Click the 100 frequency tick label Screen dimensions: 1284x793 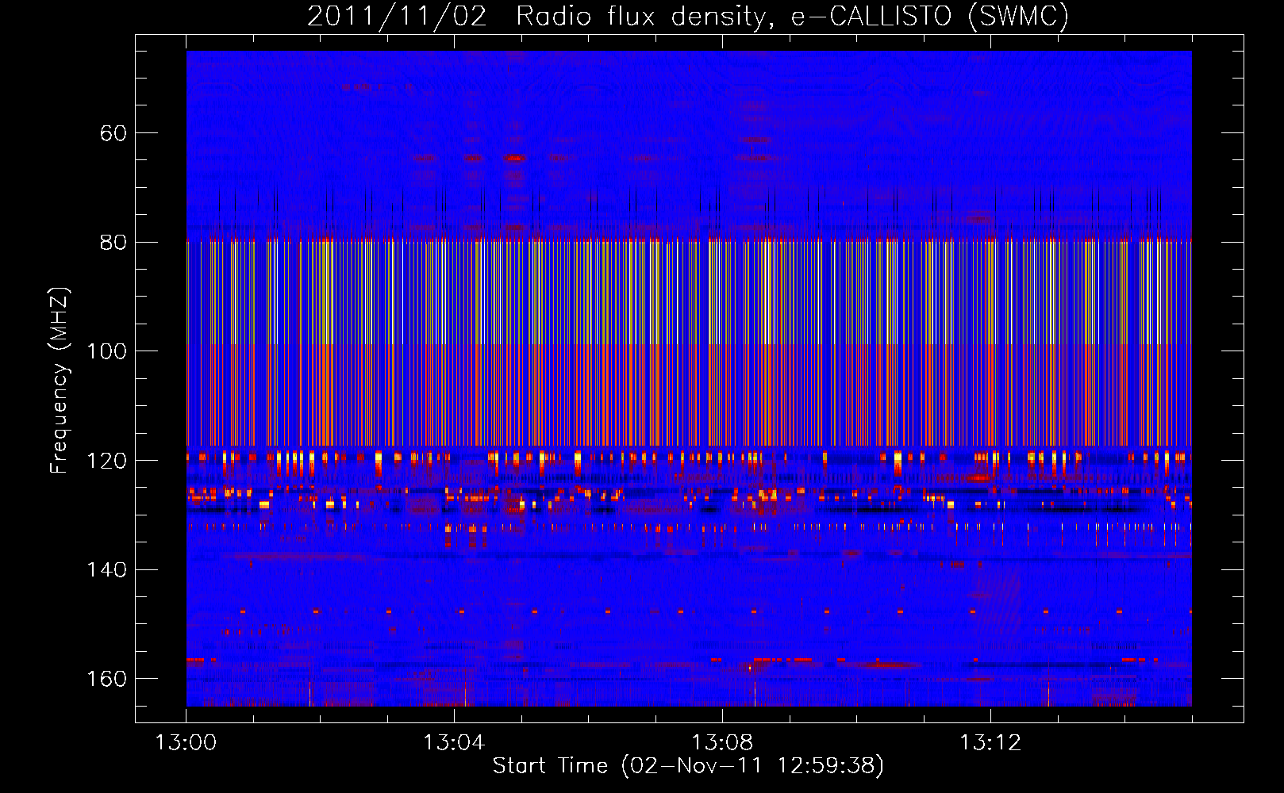coord(107,351)
